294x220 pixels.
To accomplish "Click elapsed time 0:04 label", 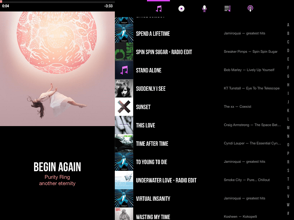I will click(6, 6).
